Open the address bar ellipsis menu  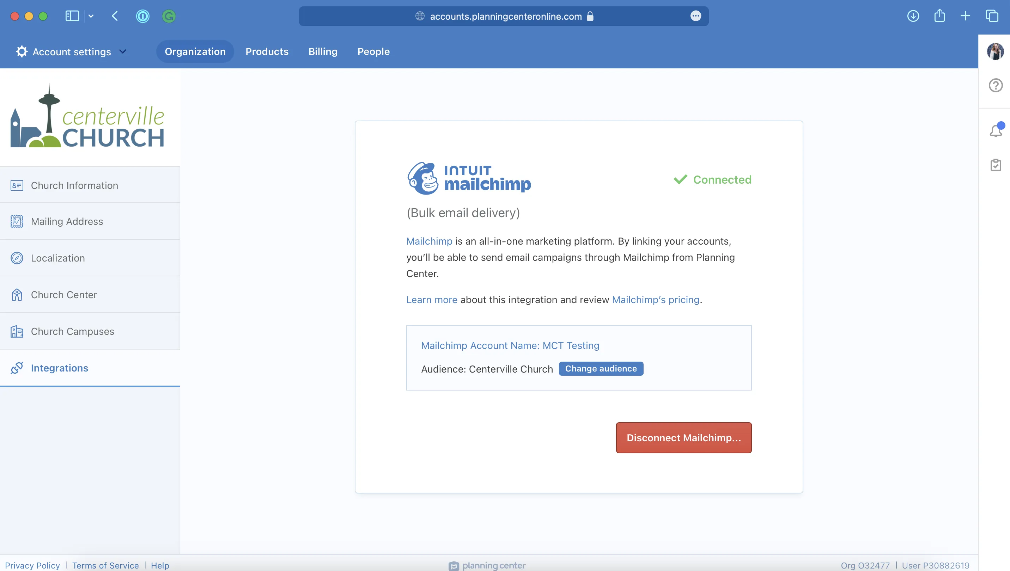point(695,16)
